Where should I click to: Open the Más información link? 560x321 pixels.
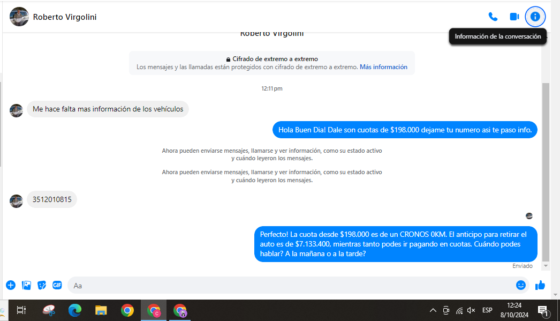click(383, 67)
